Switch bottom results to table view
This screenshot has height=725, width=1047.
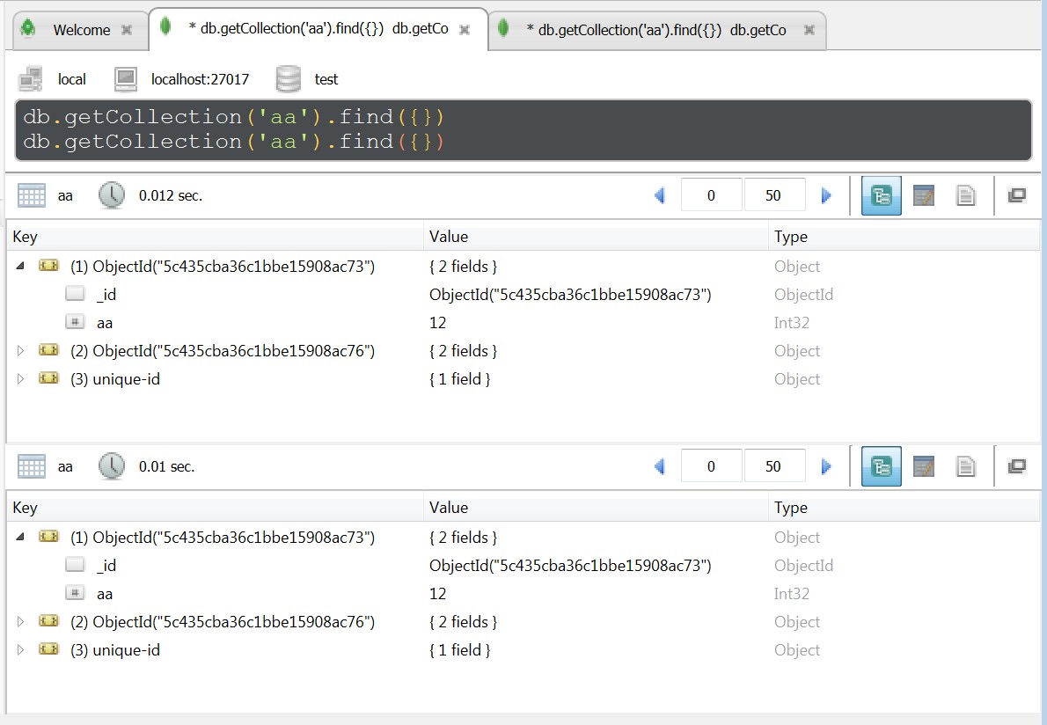[x=924, y=466]
